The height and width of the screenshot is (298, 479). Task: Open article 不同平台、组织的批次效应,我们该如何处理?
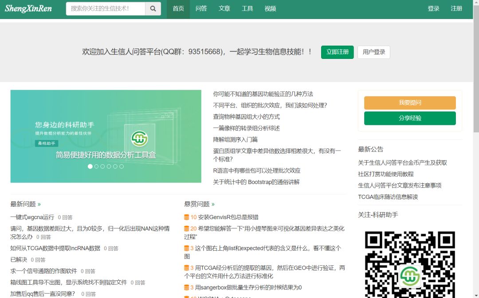pos(270,105)
